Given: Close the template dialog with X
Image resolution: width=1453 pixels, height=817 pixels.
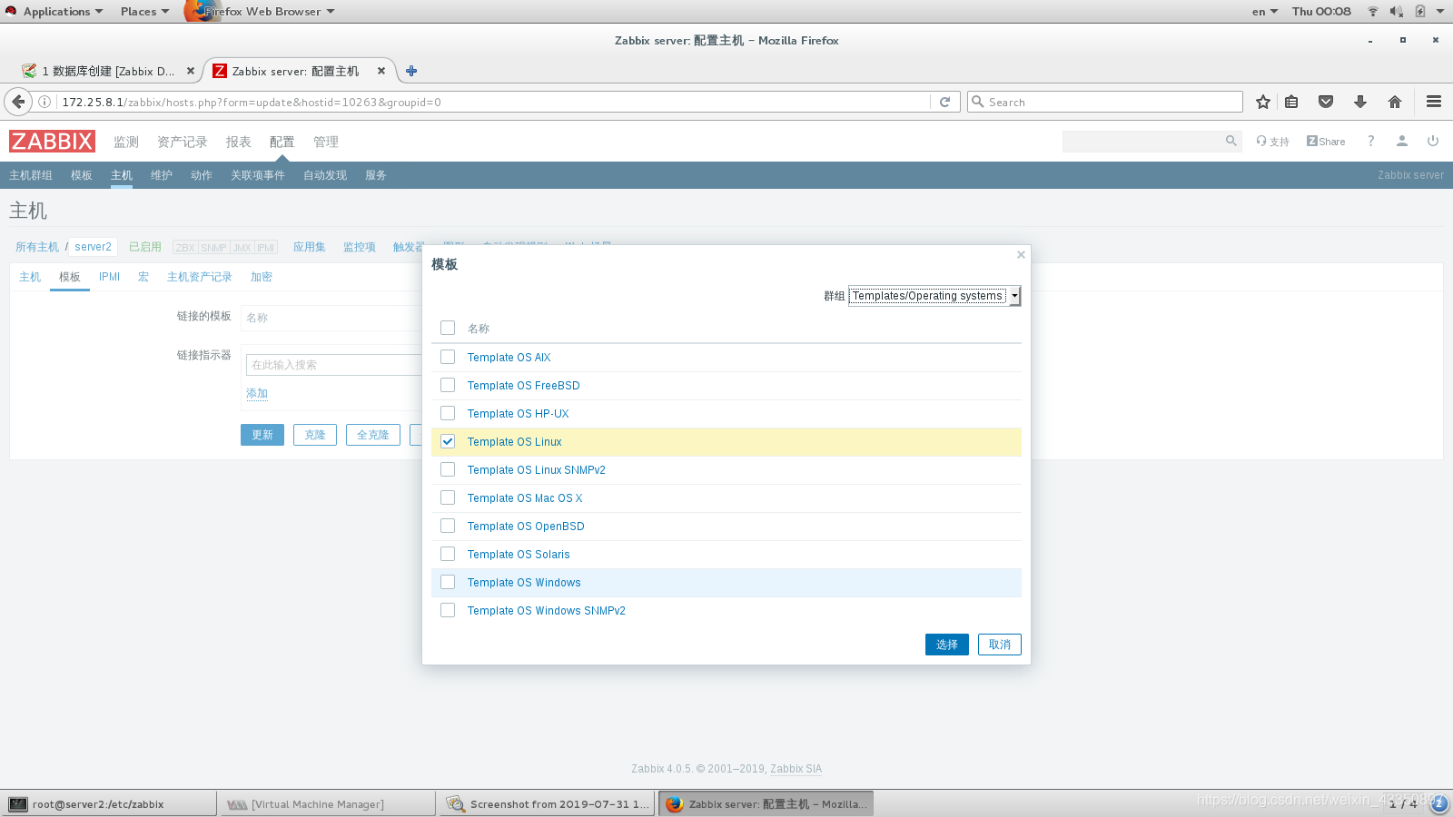Looking at the screenshot, I should (x=1021, y=255).
